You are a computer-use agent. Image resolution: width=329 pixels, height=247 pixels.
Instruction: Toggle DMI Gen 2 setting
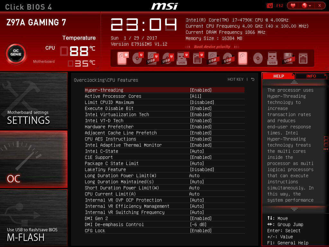tap(164, 218)
